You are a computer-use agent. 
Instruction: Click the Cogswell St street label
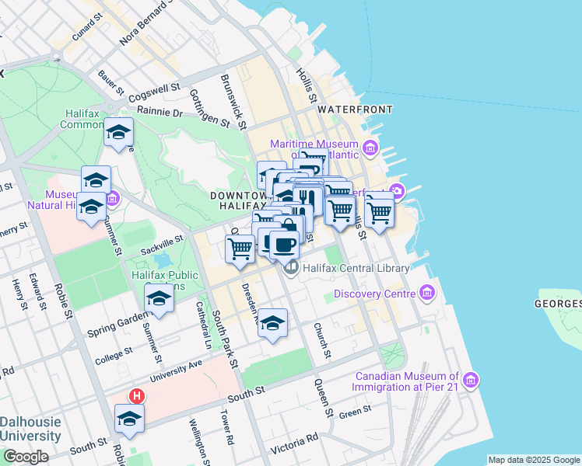coord(154,93)
